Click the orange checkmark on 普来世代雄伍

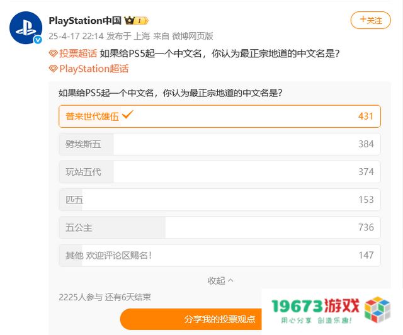pos(127,115)
